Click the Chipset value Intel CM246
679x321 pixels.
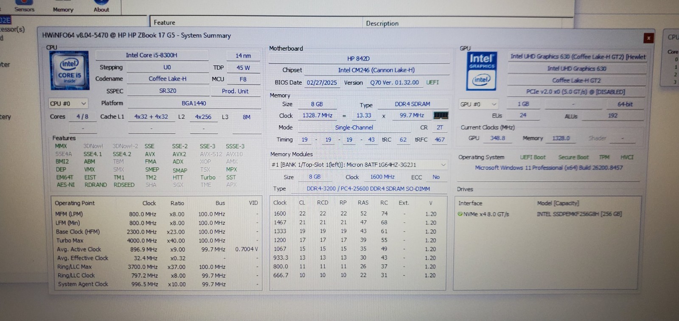pos(376,70)
